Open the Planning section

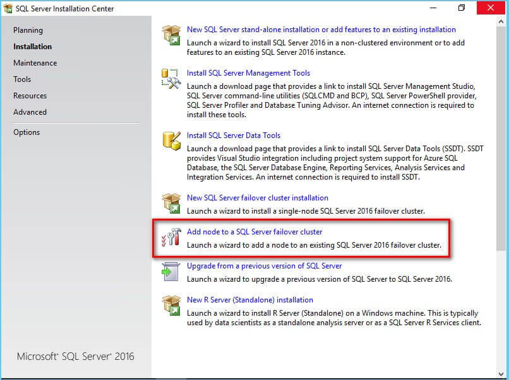coord(28,30)
